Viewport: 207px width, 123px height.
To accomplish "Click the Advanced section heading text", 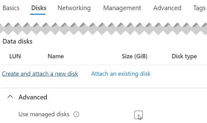I will tap(33, 97).
